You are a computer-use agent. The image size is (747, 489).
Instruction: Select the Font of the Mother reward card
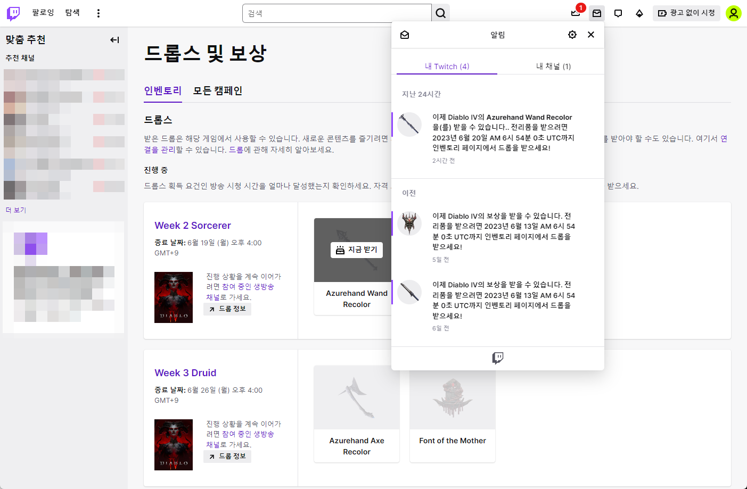453,414
